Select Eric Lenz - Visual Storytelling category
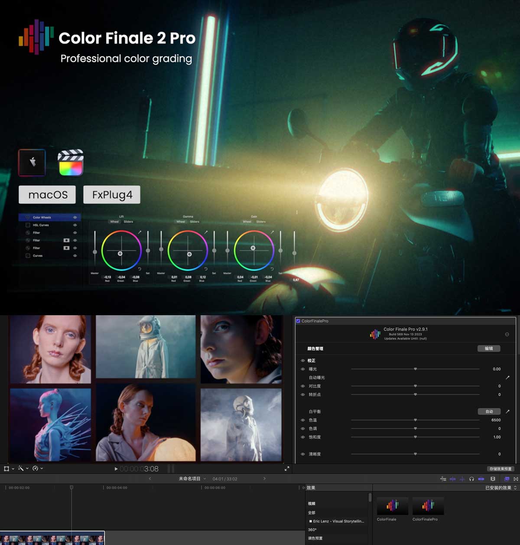520x545 pixels. [x=336, y=521]
